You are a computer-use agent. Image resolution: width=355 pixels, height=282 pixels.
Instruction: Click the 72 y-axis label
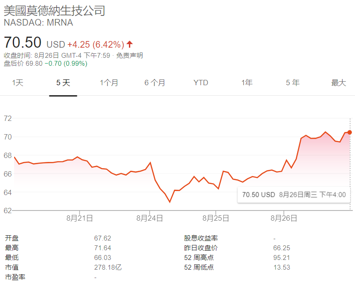pyautogui.click(x=8, y=118)
